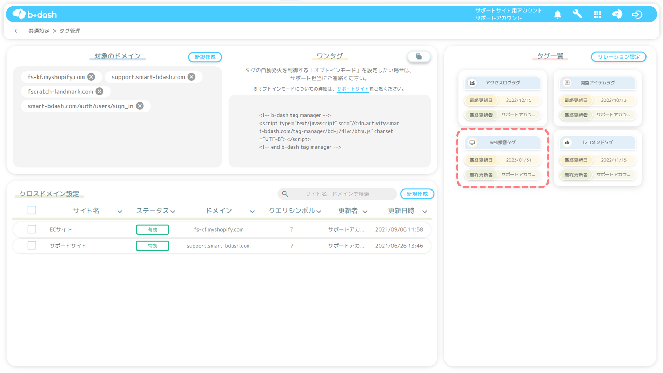Click the logout icon
Viewport: 663px width, 373px height.
[x=637, y=14]
